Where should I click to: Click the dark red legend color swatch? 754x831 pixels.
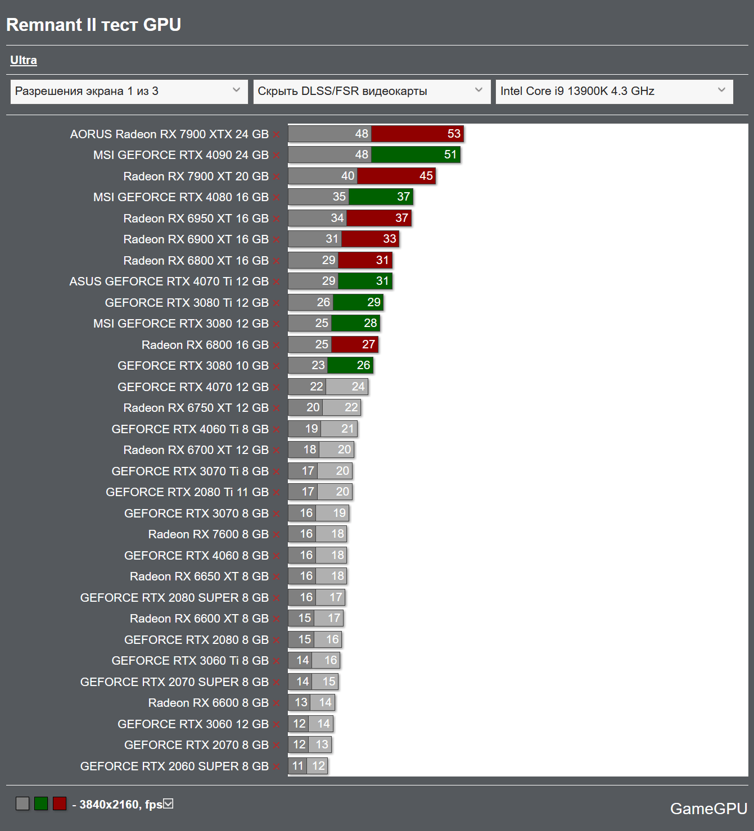pos(60,803)
